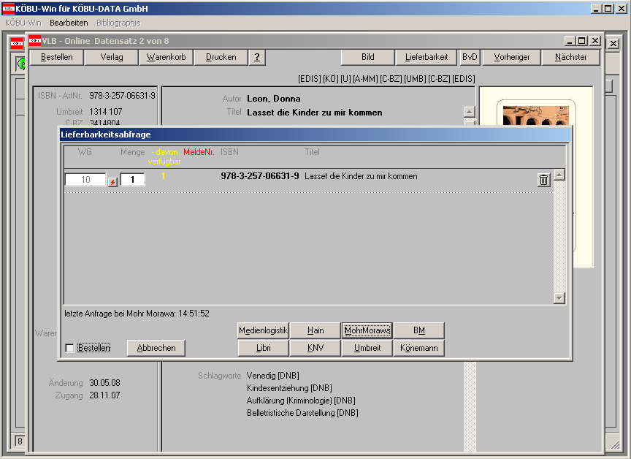Click the keyword 'Kindesentziehung [DNB]'
The width and height of the screenshot is (631, 459).
[x=289, y=388]
